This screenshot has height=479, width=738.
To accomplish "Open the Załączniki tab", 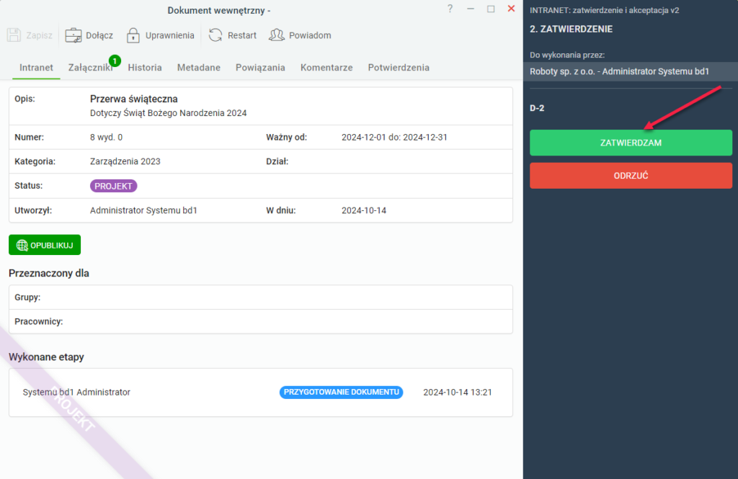I will pos(90,67).
